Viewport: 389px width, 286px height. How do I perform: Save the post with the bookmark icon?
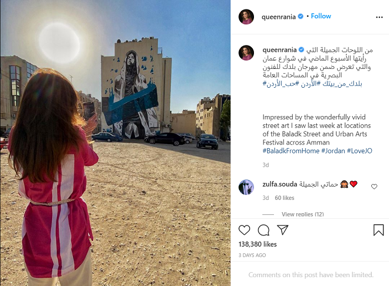point(378,230)
